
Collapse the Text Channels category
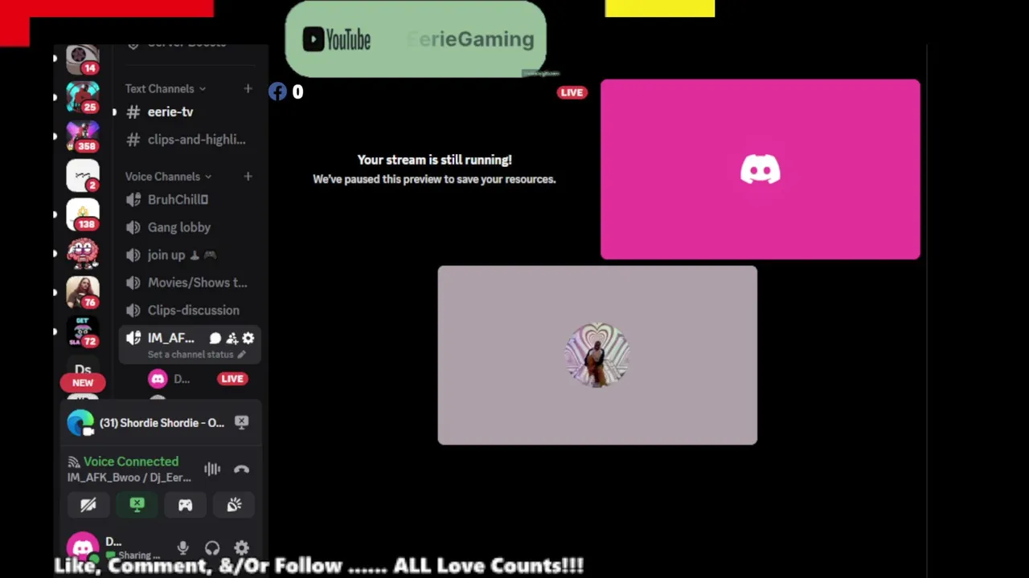[165, 88]
